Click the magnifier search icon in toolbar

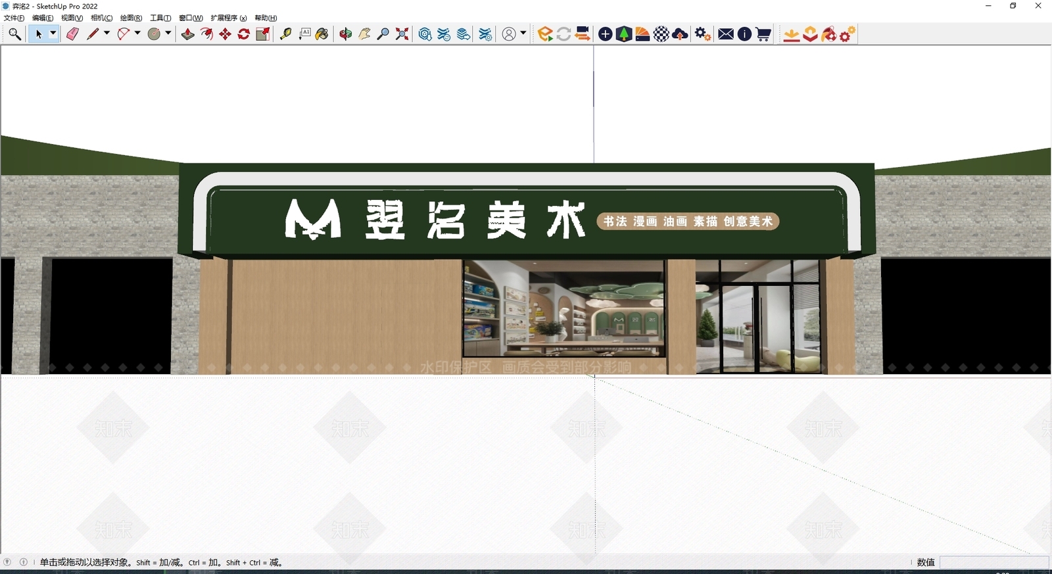tap(14, 34)
